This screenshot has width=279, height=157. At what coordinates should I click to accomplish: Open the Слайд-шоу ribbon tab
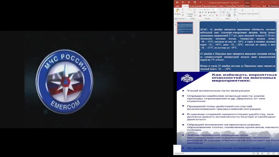click(221, 6)
